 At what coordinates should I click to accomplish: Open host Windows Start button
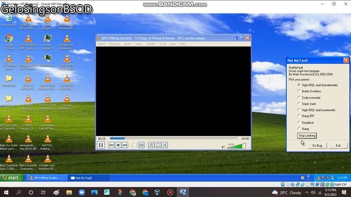(6, 192)
